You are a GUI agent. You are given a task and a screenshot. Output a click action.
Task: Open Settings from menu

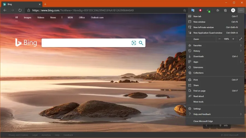[215, 109]
